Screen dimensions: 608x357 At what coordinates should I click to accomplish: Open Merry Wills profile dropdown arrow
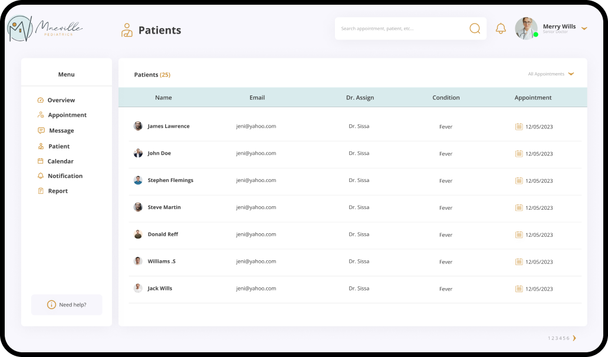[584, 28]
